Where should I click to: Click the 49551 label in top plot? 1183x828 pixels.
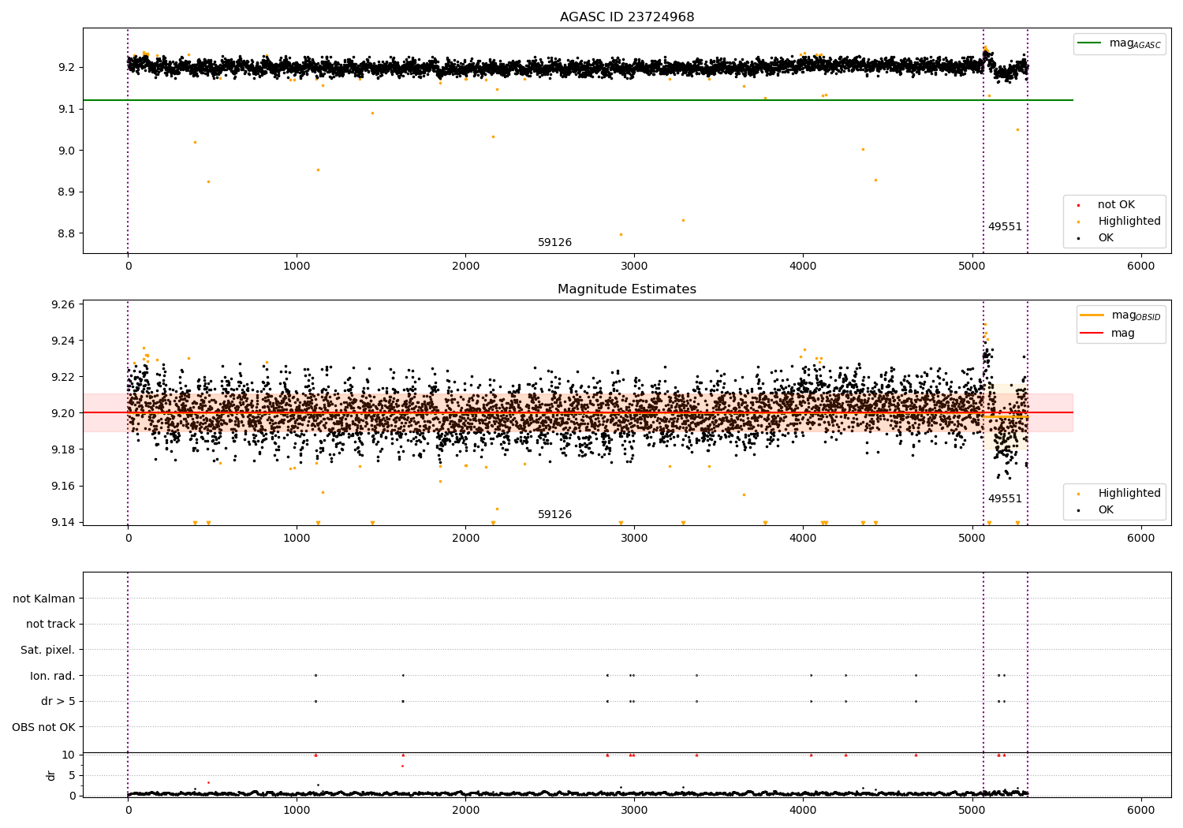tap(1005, 227)
